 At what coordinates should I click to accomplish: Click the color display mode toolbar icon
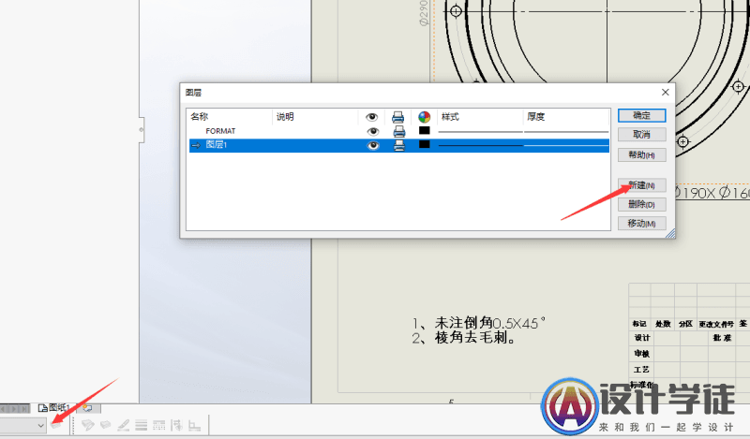tap(194, 425)
